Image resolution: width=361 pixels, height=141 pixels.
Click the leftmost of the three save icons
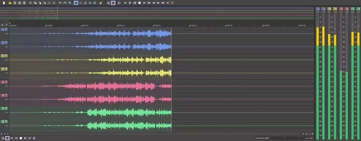(x=15, y=3)
